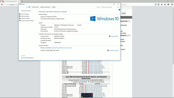Click the shield icon beside Device Manager
The width and height of the screenshot is (174, 98).
[x=20, y=14]
